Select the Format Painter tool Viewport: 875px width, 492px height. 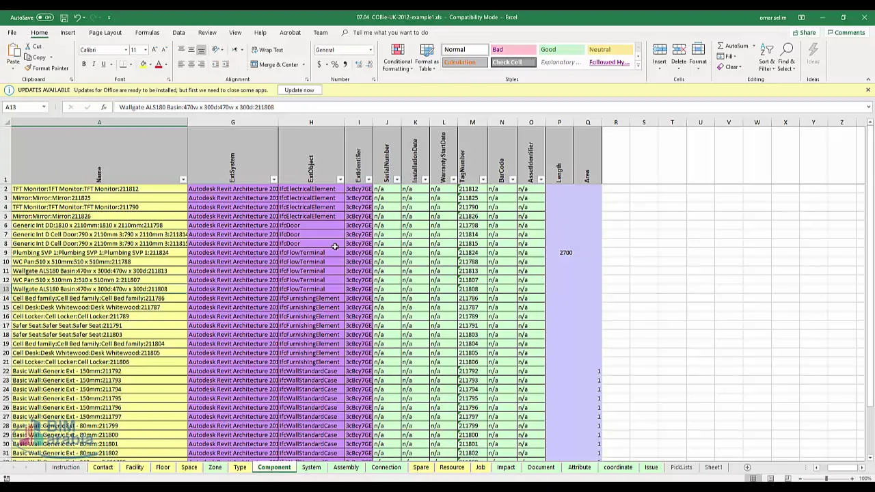tap(46, 68)
